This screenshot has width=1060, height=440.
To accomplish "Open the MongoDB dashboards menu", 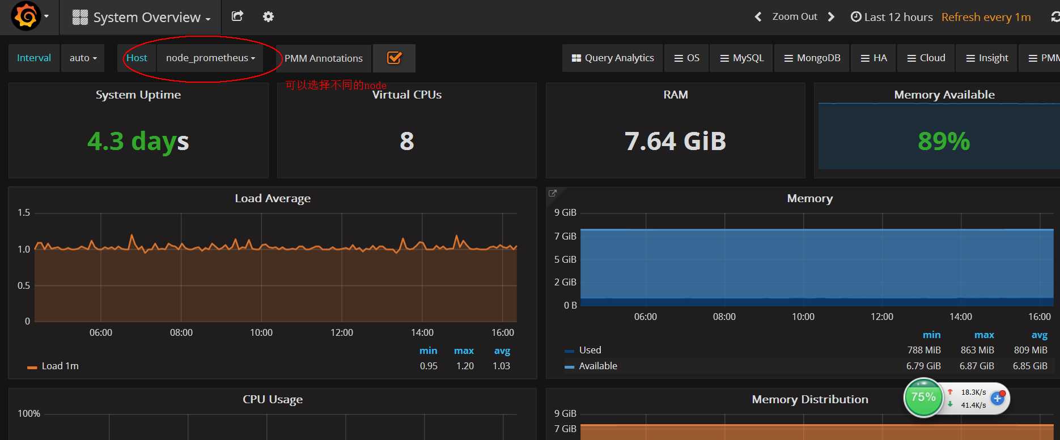I will coord(812,58).
